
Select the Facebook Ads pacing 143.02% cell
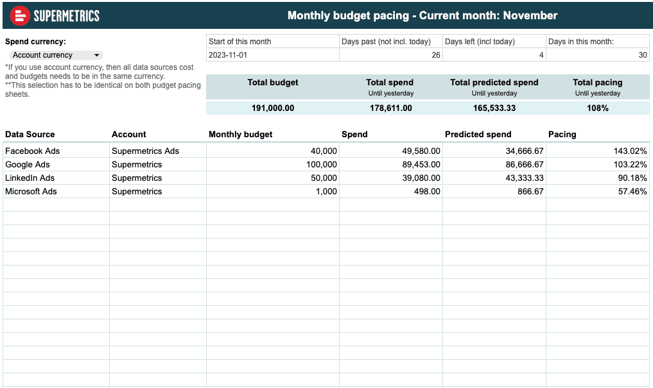tap(597, 151)
